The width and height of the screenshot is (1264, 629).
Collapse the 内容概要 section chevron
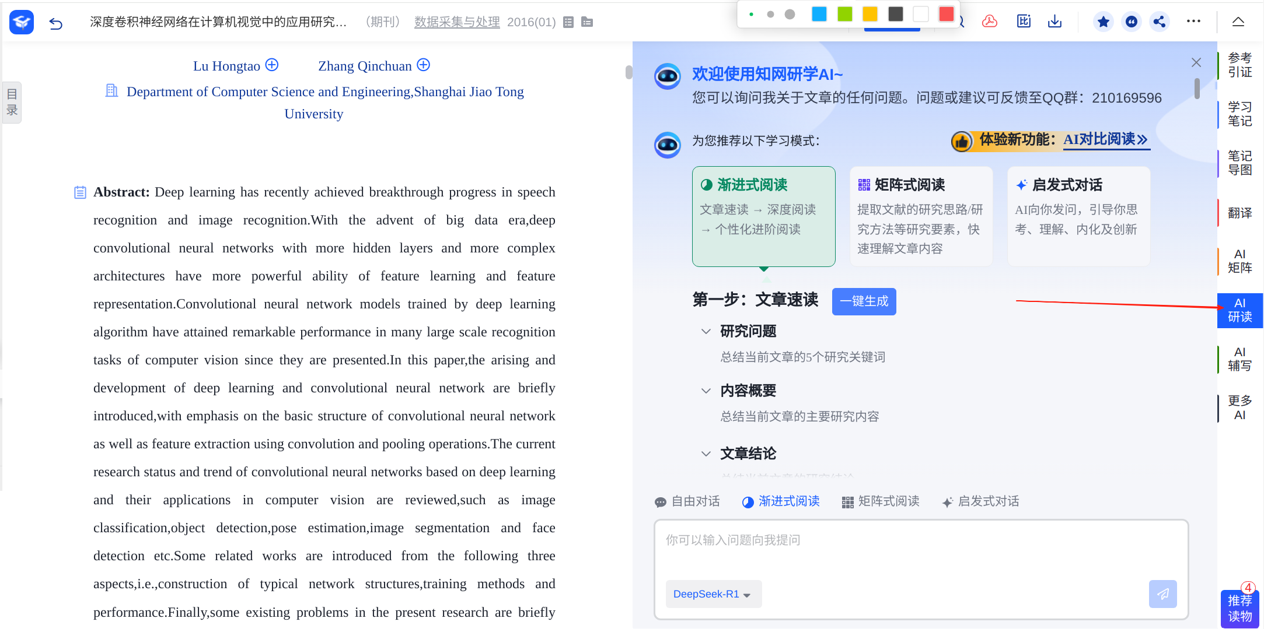706,391
